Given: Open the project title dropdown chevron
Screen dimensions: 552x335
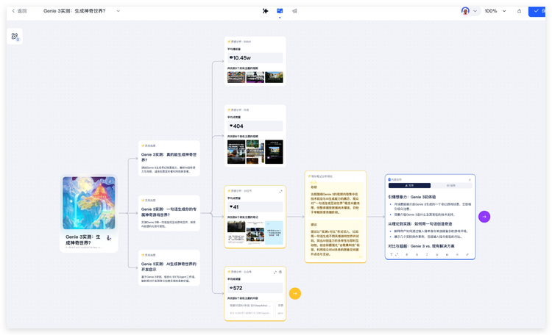Looking at the screenshot, I should click(118, 11).
